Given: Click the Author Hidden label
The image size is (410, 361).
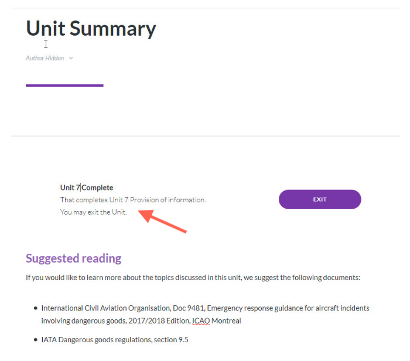Looking at the screenshot, I should [45, 58].
